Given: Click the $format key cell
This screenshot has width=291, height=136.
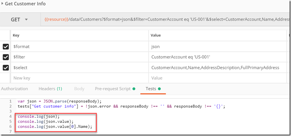Looking at the screenshot, I should [80, 47].
